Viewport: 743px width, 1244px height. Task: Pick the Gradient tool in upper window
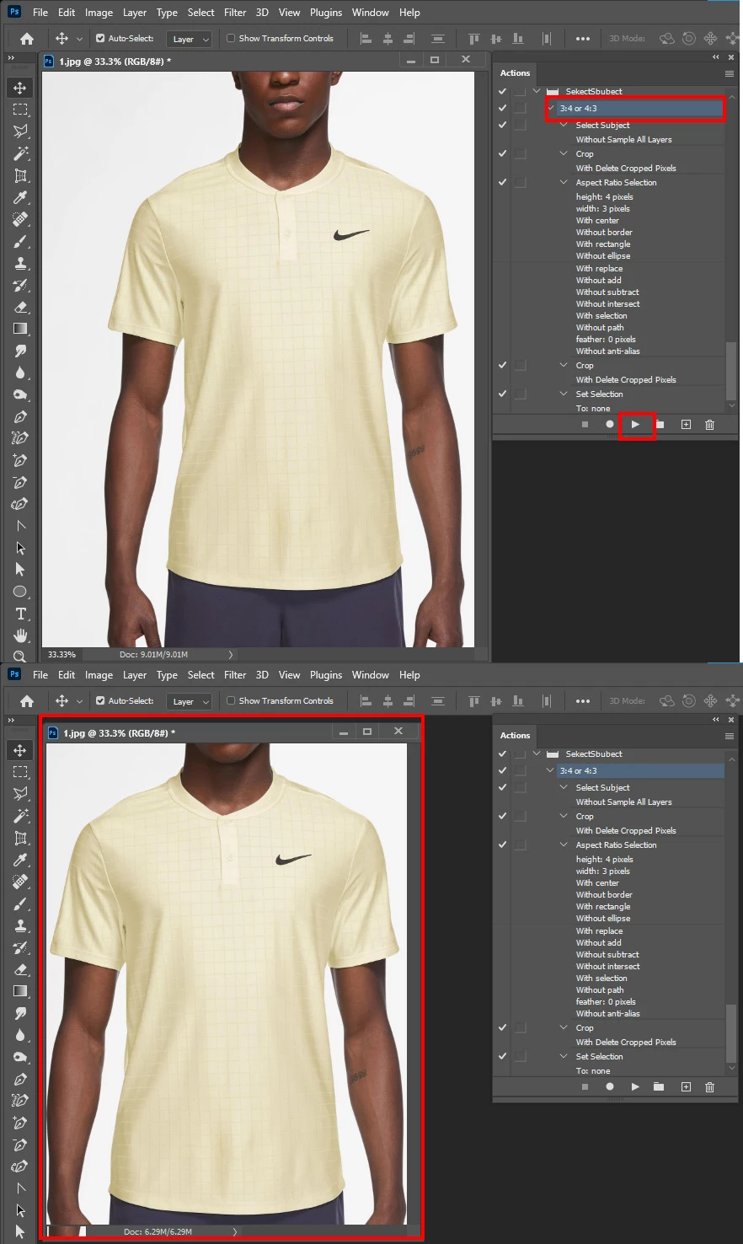(20, 329)
